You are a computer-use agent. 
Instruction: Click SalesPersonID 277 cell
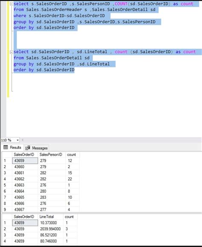click(x=52, y=209)
